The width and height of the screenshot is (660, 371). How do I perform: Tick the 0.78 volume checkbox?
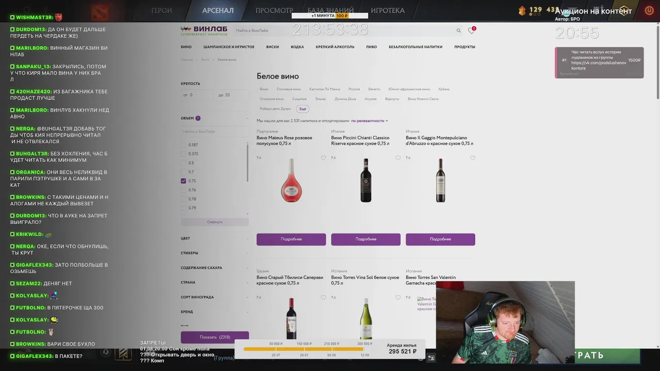point(183,199)
